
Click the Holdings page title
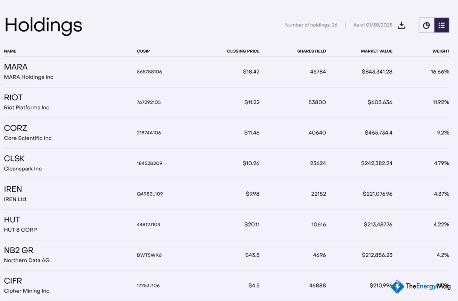(x=43, y=25)
